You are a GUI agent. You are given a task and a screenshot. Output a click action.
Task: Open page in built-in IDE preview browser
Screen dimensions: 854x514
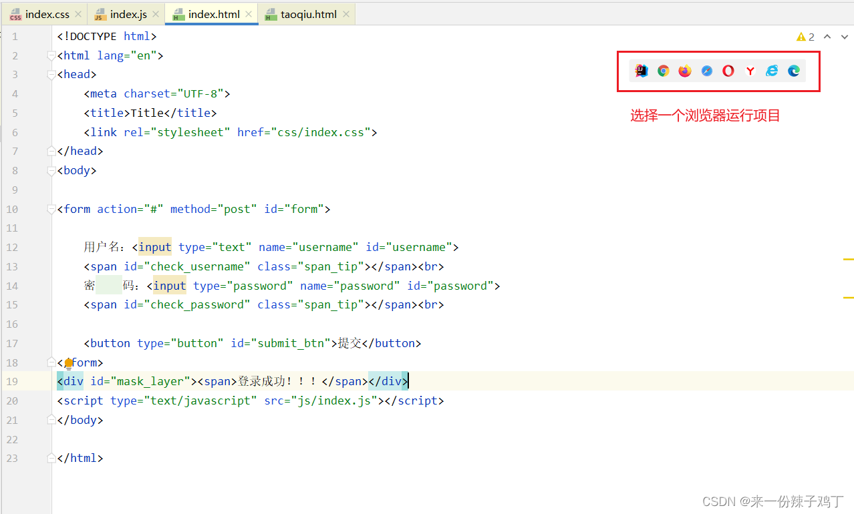coord(642,71)
